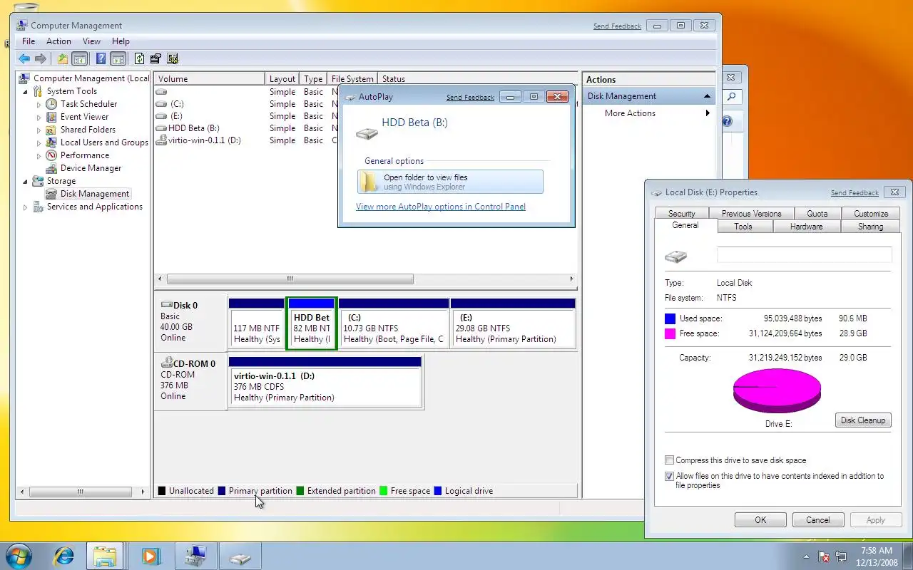Click the magenta Free space color swatch
The width and height of the screenshot is (913, 570).
[670, 333]
